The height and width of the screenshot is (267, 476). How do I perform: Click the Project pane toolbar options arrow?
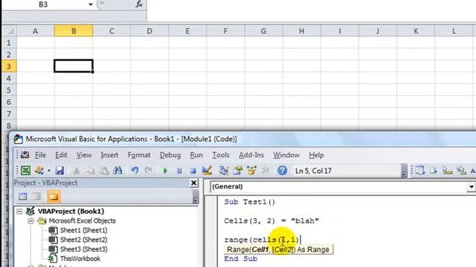196,197
